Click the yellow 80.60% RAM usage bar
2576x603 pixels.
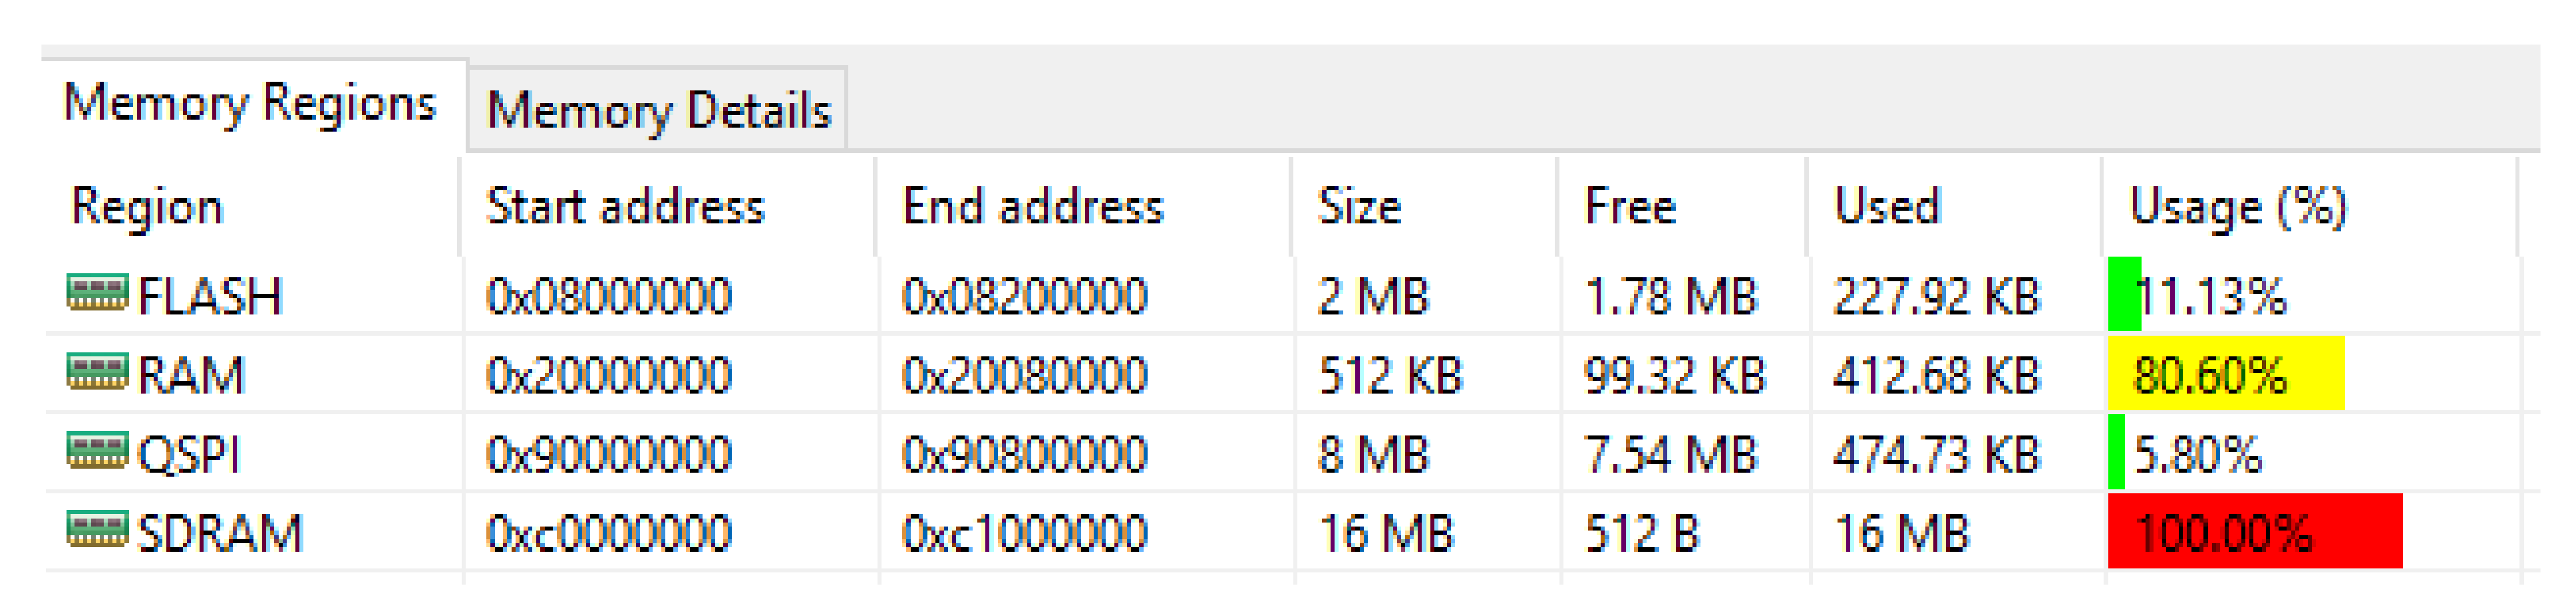2225,374
